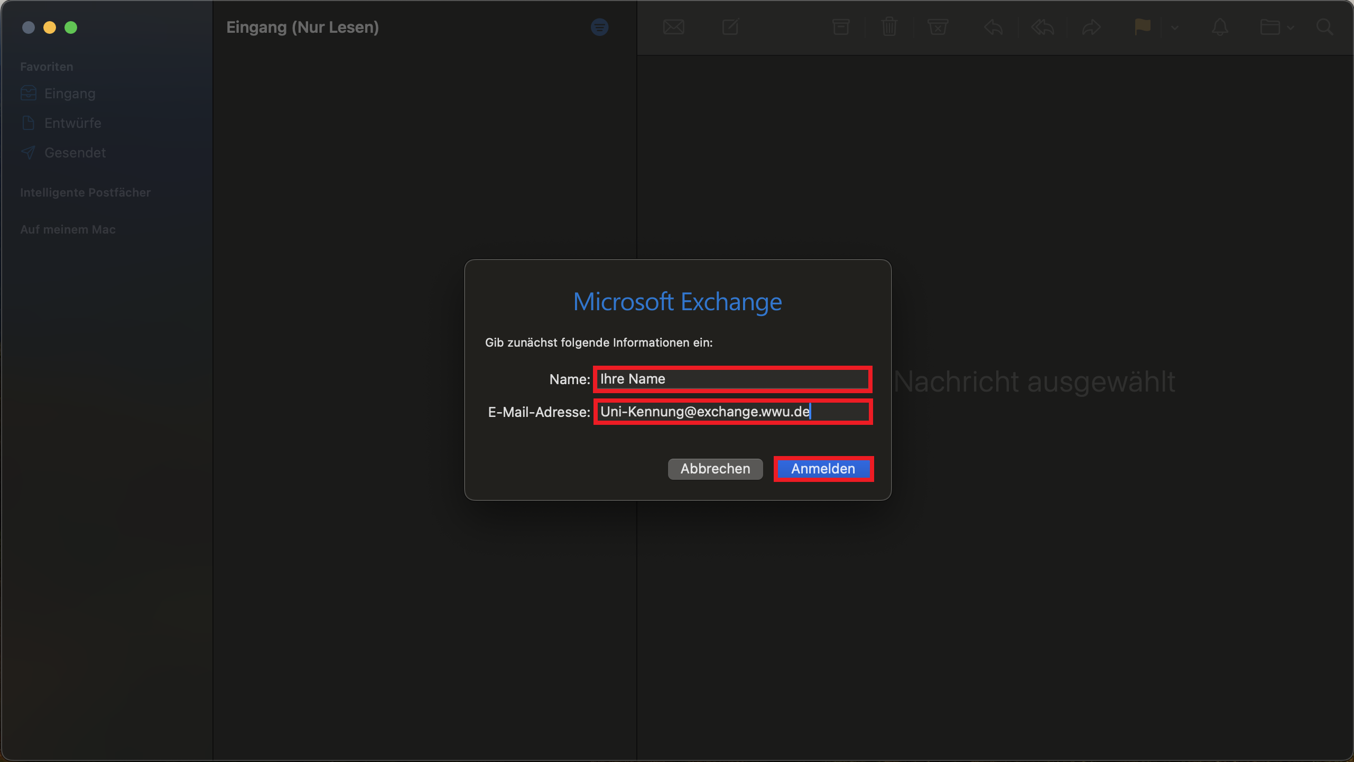Click the Reply All double-arrow icon
The width and height of the screenshot is (1354, 762).
coord(1042,27)
